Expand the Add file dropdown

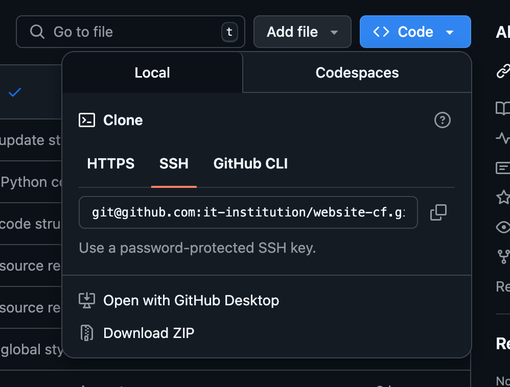[x=302, y=32]
